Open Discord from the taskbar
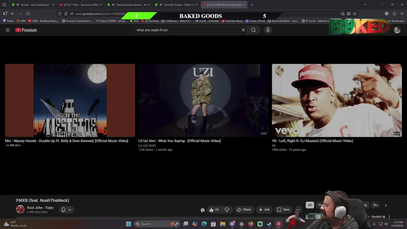The height and width of the screenshot is (229, 407). (x=232, y=224)
